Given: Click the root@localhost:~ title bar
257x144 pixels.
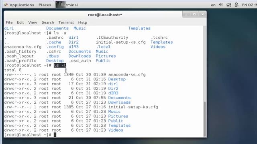Looking at the screenshot, I should click(x=105, y=15).
